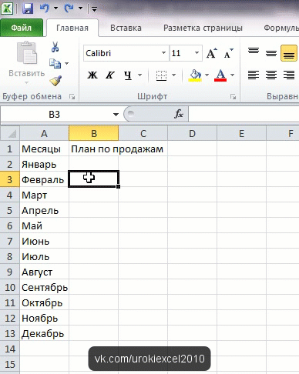The image size is (299, 374).
Task: Click the Undo arrow icon
Action: point(45,8)
